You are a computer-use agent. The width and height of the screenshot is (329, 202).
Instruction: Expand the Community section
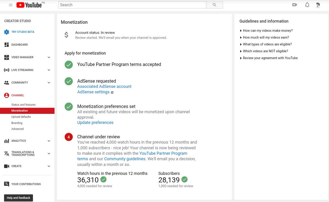click(x=49, y=83)
